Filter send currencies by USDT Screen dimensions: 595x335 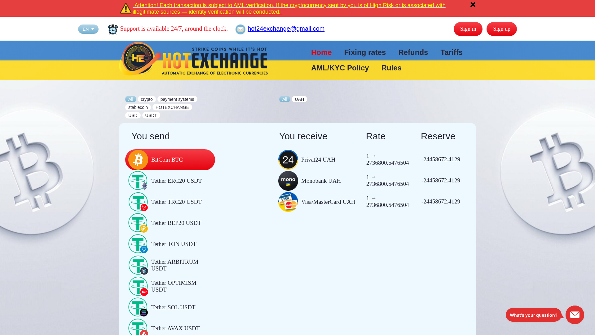151,115
